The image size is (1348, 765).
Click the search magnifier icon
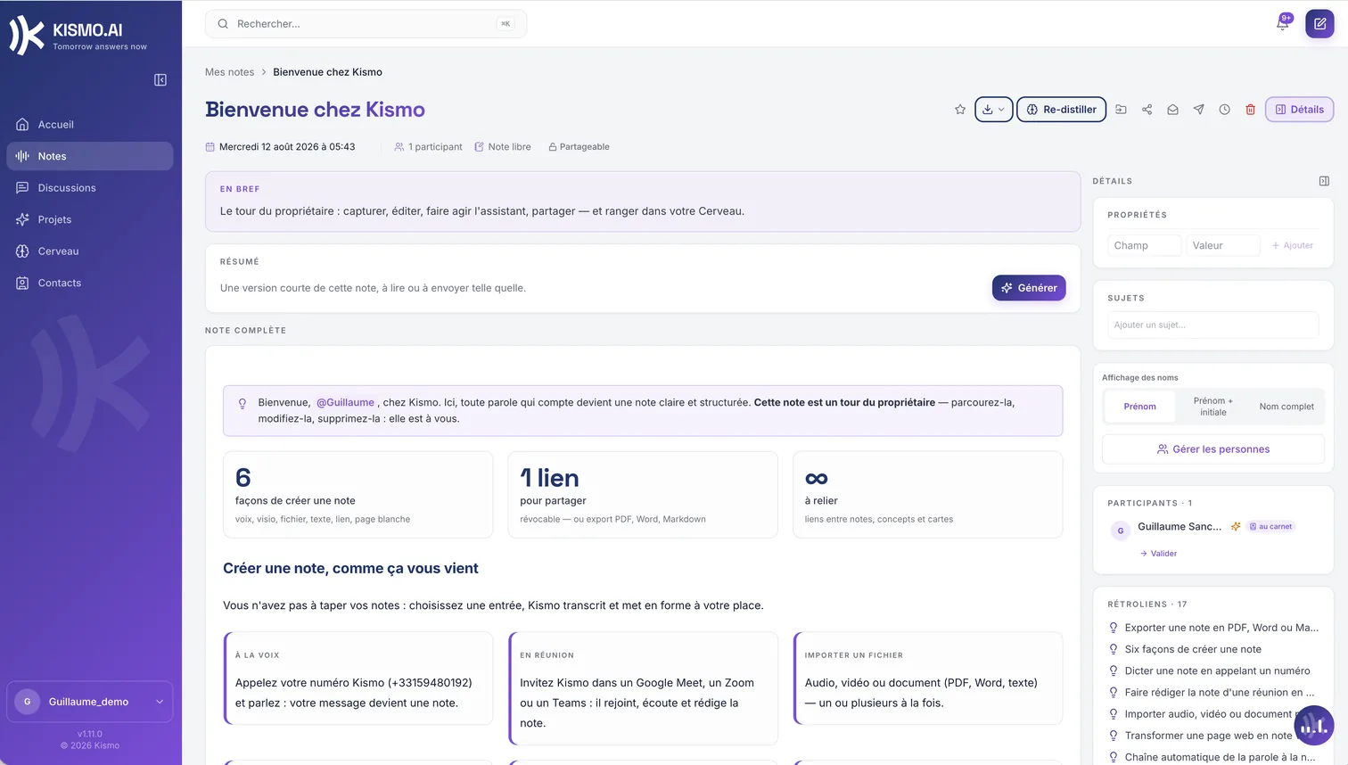coord(223,24)
